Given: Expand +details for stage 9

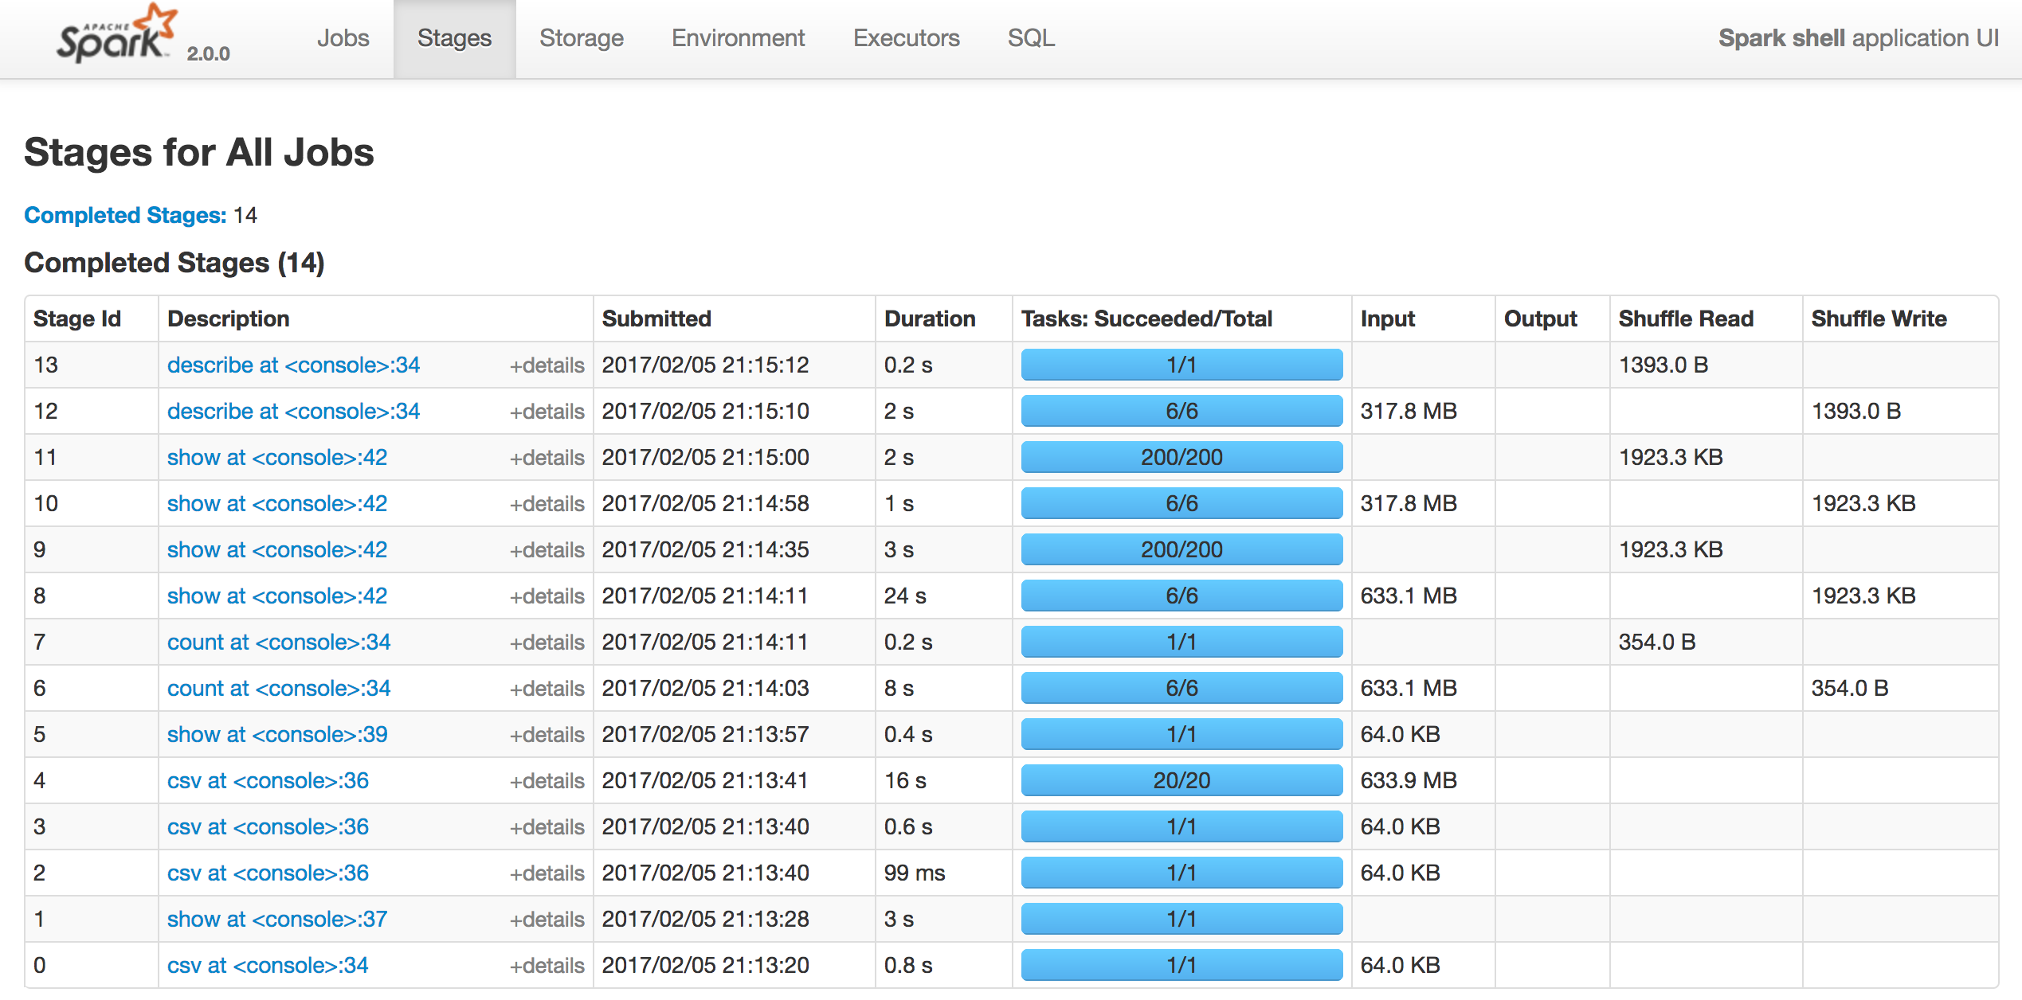Looking at the screenshot, I should click(x=547, y=550).
